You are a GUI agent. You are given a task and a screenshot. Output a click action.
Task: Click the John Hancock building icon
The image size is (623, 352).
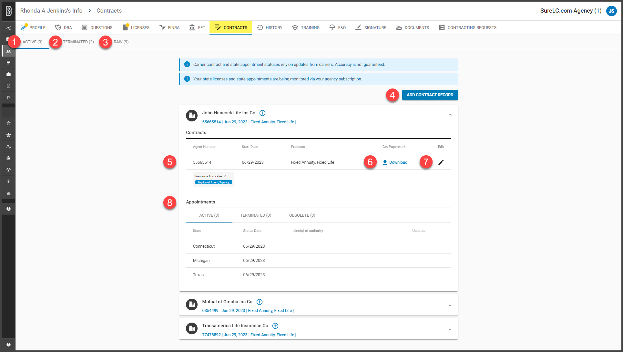(x=192, y=116)
